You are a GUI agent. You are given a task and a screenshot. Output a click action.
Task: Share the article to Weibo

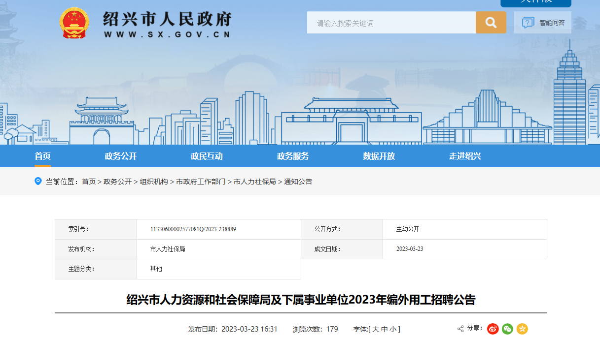(x=493, y=329)
